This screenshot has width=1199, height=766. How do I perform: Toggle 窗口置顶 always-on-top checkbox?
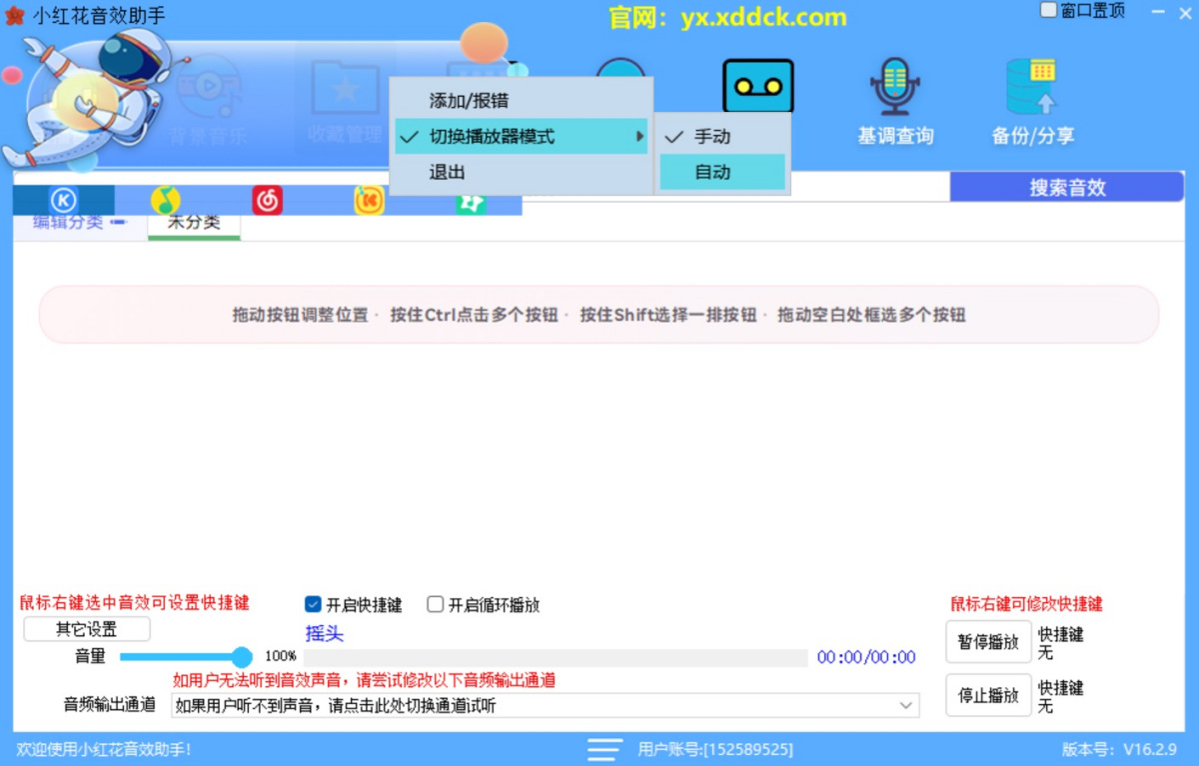pyautogui.click(x=1047, y=8)
